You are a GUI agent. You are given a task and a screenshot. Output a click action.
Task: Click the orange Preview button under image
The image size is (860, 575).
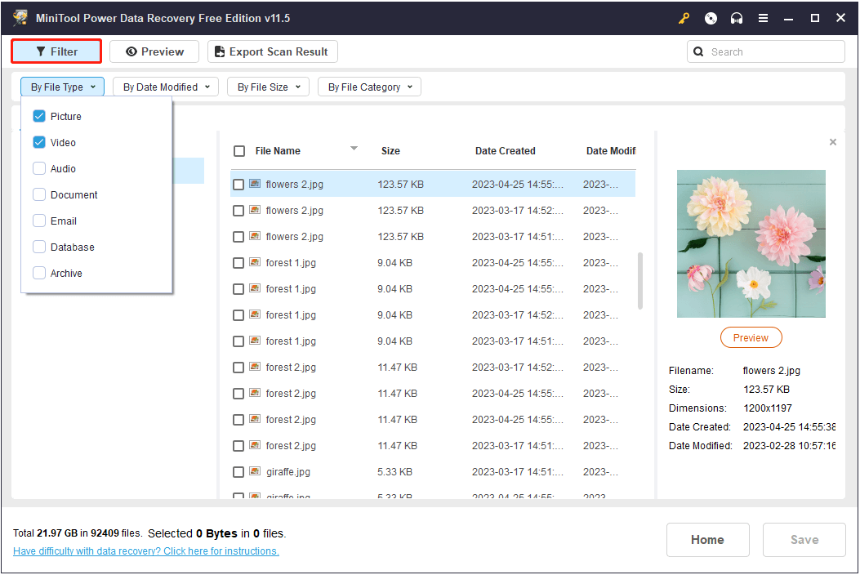[751, 337]
